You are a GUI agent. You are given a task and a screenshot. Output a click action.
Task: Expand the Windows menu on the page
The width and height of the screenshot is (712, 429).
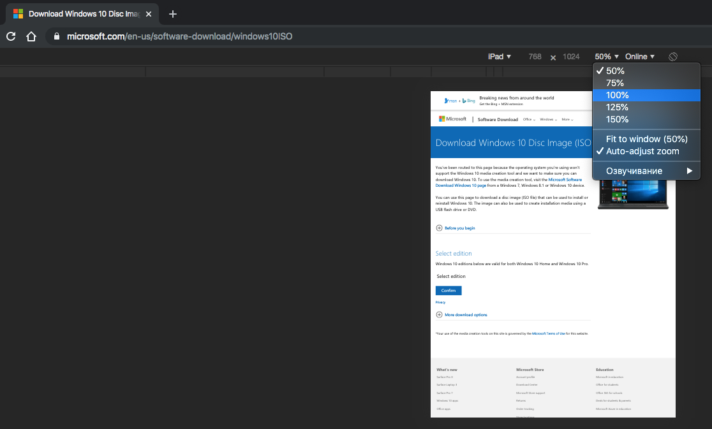click(x=548, y=120)
